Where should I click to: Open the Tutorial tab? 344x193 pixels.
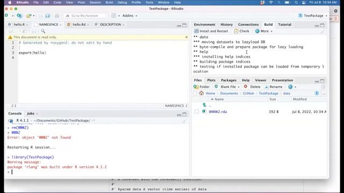tap(284, 25)
